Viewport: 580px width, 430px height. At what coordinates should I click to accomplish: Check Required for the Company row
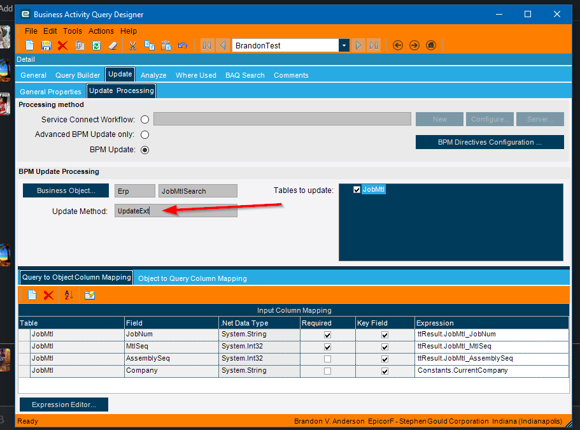327,371
